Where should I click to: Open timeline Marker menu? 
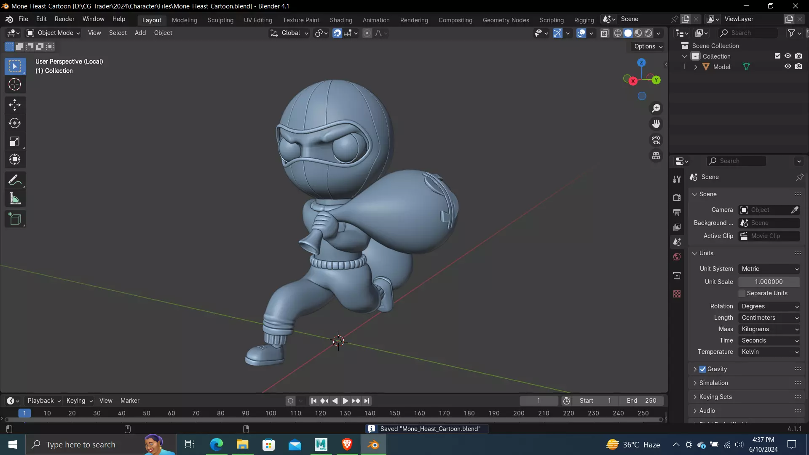130,401
